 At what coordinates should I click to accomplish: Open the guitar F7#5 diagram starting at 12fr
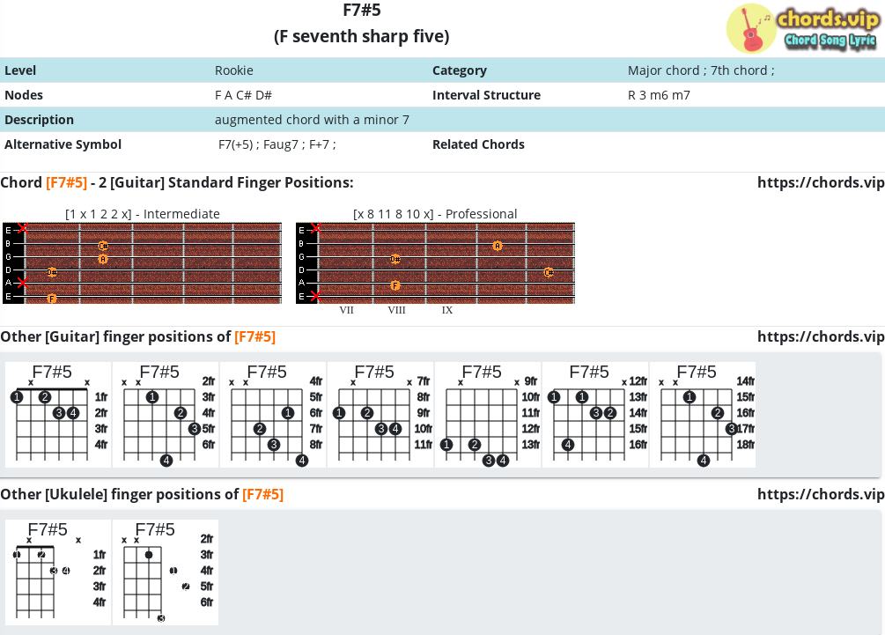pyautogui.click(x=595, y=415)
